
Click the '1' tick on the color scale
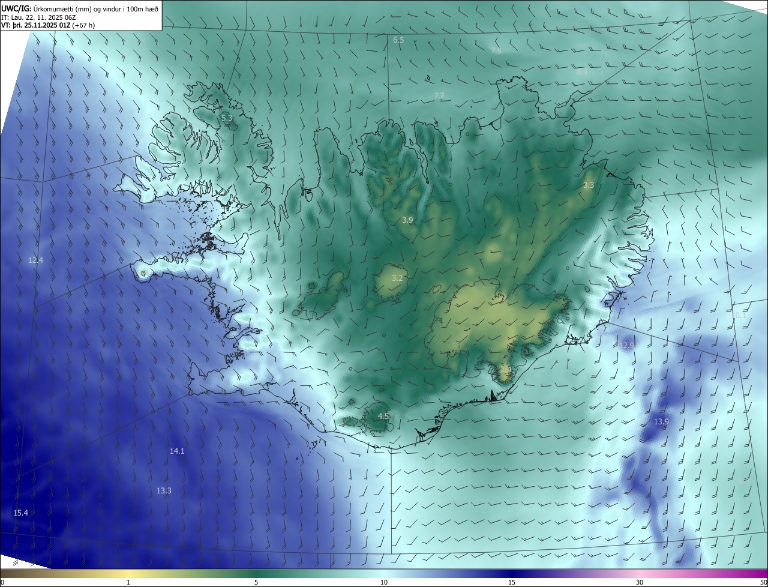128,582
